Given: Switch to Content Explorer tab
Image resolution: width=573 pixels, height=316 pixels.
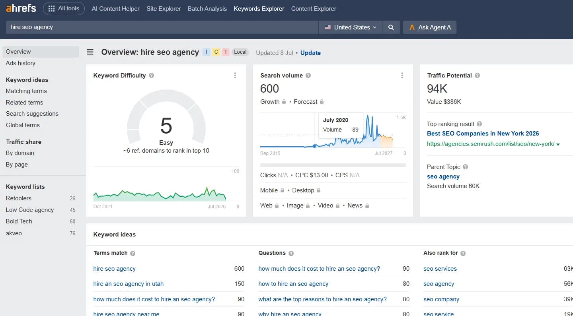Looking at the screenshot, I should [x=314, y=8].
